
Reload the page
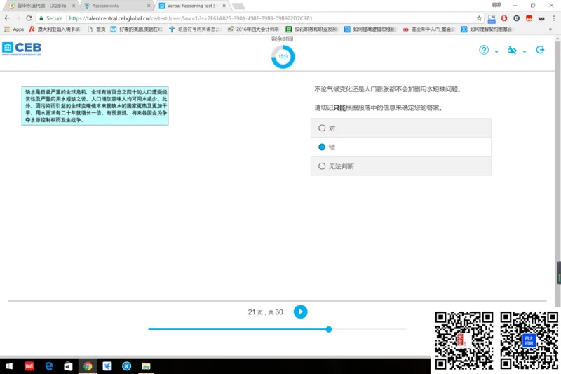click(x=29, y=18)
